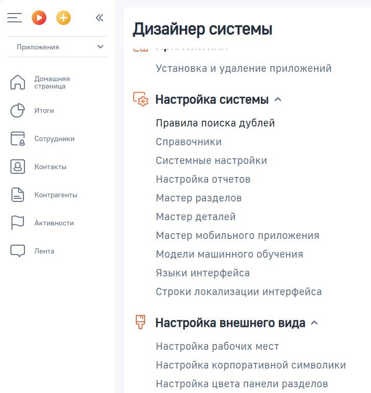Viewport: 371px width, 393px height.
Task: Collapse the side panel with double chevron
Action: tap(99, 18)
